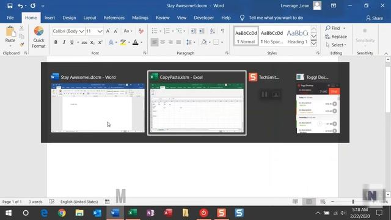Screen dimensions: 391x220
Task: Click Tell me what you want to do
Action: pyautogui.click(x=276, y=18)
